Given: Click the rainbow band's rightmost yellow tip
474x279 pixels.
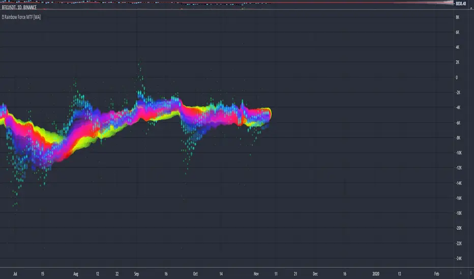Looking at the screenshot, I should 270,113.
